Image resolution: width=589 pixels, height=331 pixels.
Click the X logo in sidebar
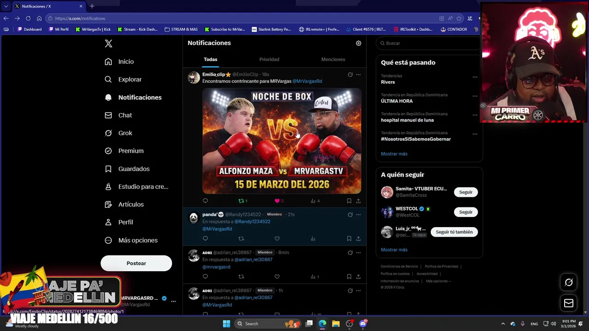[109, 44]
